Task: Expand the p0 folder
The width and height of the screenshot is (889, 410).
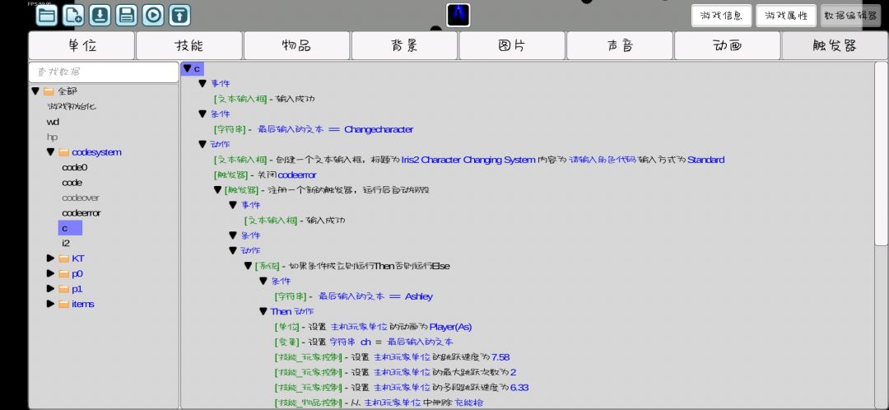Action: pos(50,274)
